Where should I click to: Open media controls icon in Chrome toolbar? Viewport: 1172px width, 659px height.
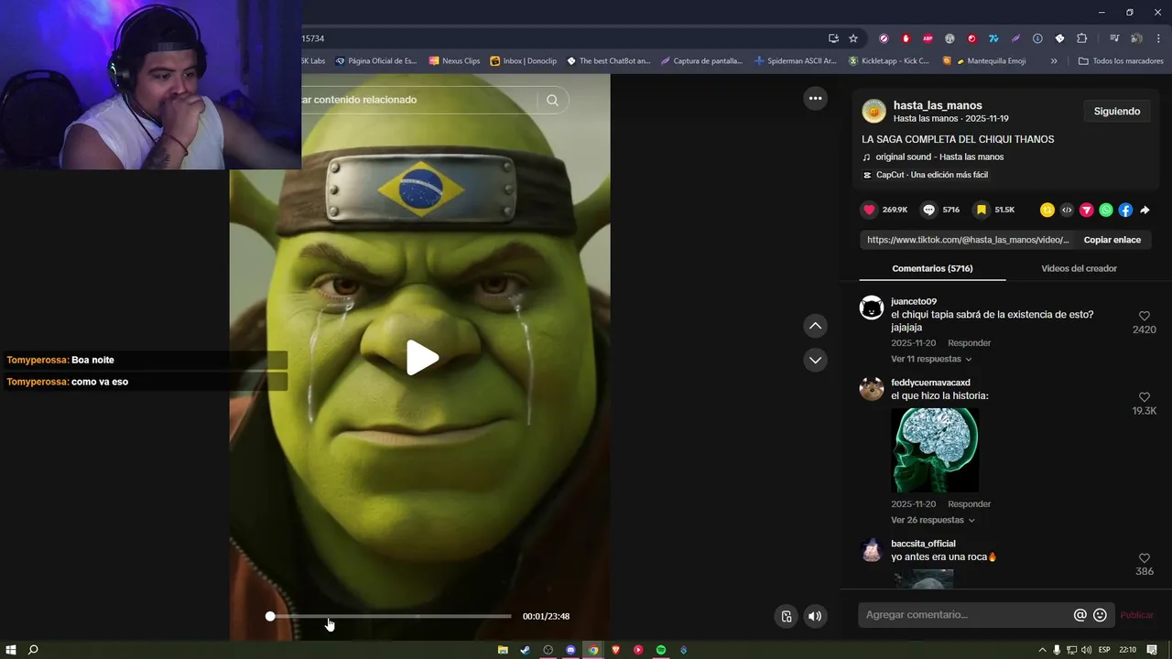click(x=1114, y=38)
